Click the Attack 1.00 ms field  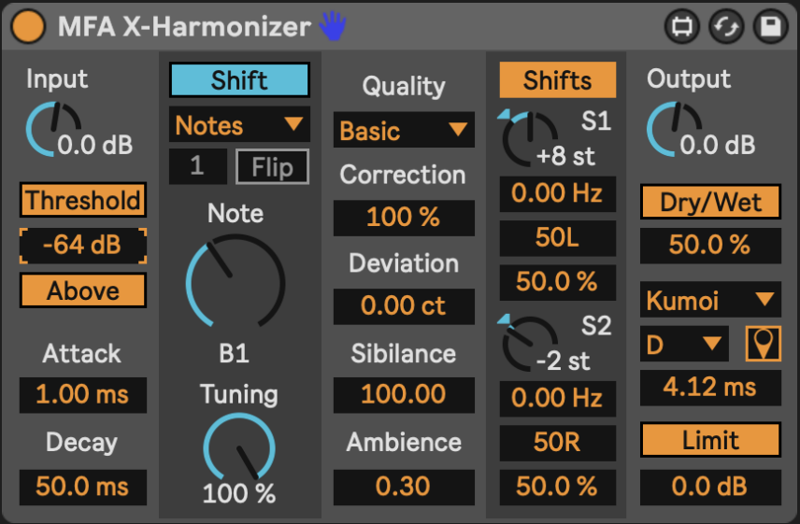(x=83, y=395)
